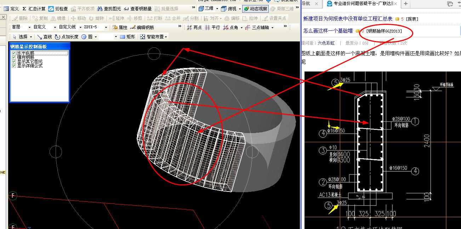
Task: Expand 选择 select tool dropdown
Action: (x=31, y=36)
